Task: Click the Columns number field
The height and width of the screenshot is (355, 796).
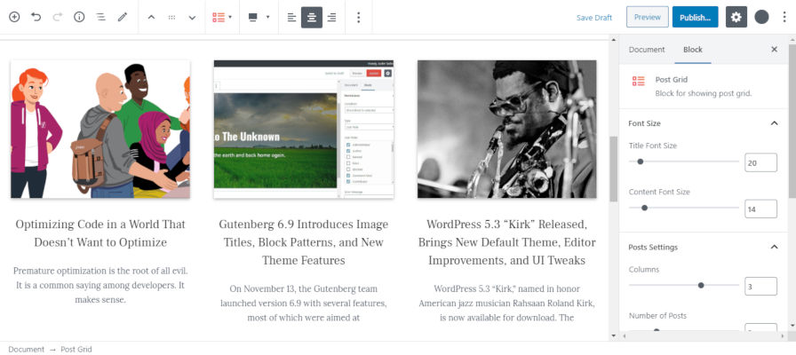Action: [760, 286]
